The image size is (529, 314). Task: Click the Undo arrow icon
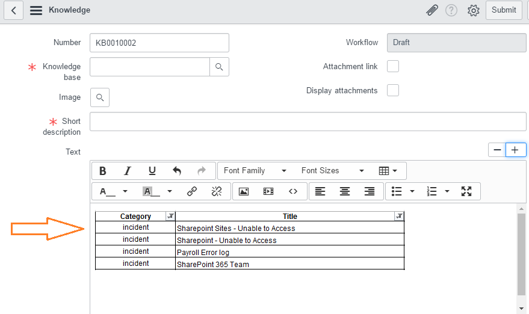coord(177,171)
